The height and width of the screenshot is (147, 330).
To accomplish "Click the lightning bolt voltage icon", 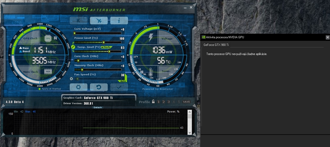I will (x=151, y=38).
